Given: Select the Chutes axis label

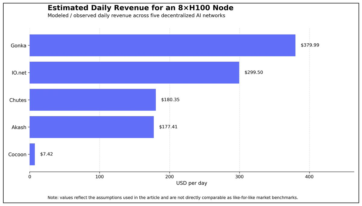Looking at the screenshot, I should click(18, 100).
